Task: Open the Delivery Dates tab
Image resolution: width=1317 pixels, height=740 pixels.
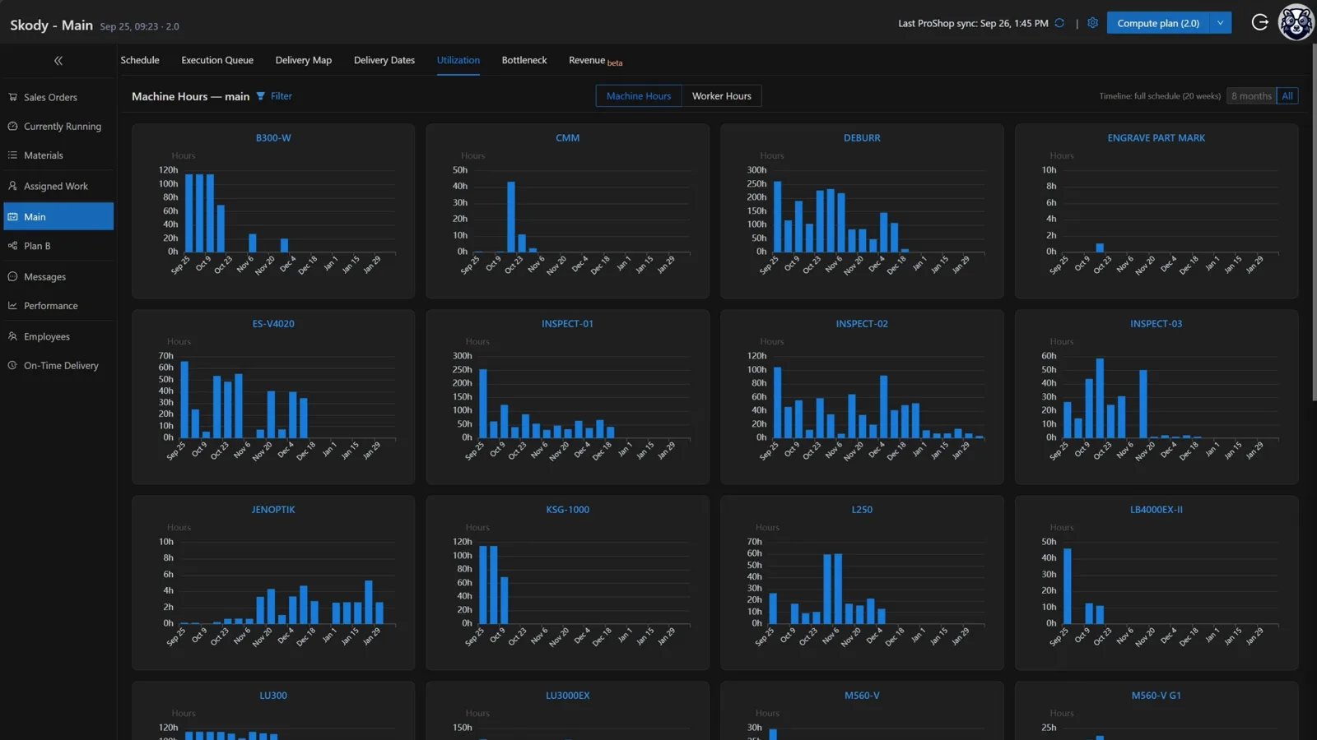Action: click(x=384, y=60)
